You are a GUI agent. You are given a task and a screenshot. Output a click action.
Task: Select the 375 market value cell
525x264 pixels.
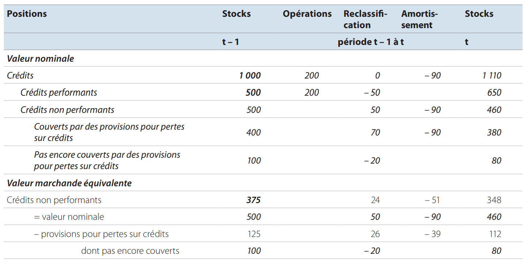point(253,200)
